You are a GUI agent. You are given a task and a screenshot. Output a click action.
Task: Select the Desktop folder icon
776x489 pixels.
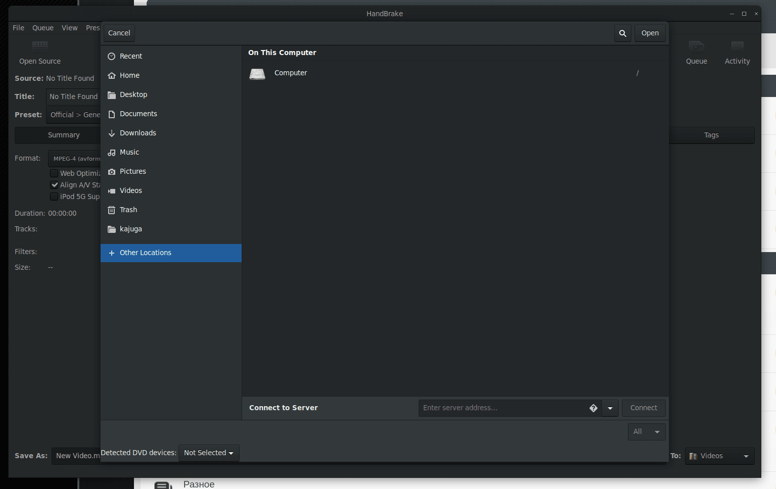[112, 94]
